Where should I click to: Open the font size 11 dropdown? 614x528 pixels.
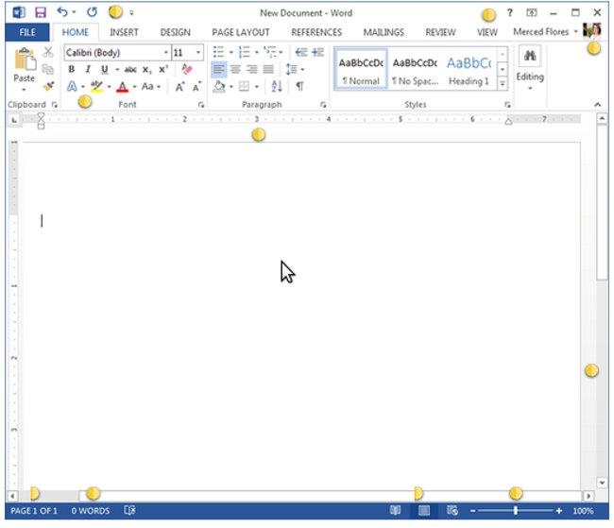point(198,52)
